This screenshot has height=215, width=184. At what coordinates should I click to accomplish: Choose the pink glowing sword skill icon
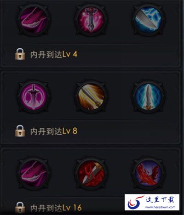(91, 20)
